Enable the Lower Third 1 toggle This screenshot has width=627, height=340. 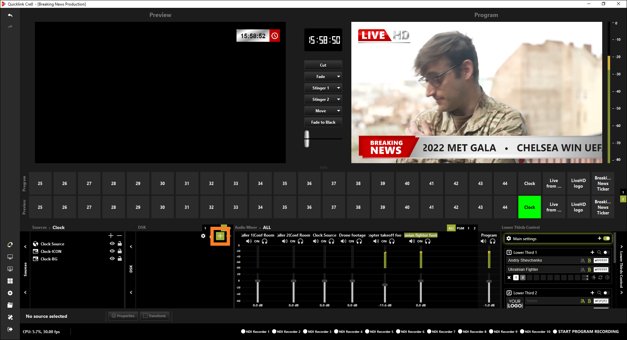606,252
